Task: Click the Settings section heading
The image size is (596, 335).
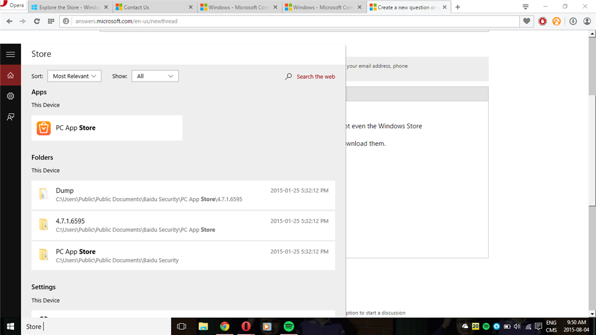Action: (43, 287)
